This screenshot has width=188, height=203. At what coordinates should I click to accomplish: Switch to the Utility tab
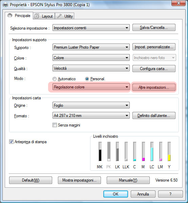65,16
